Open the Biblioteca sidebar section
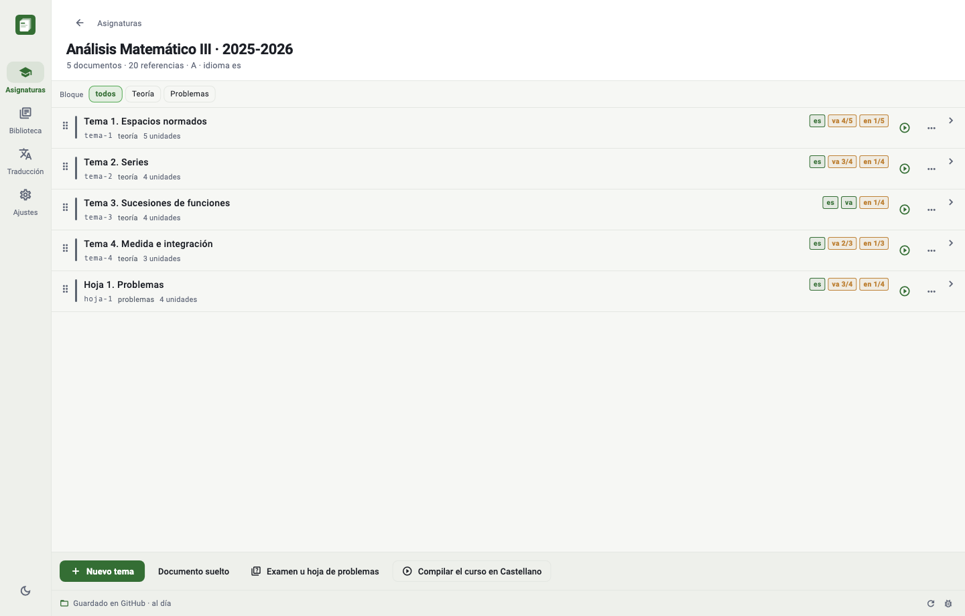 coord(25,121)
